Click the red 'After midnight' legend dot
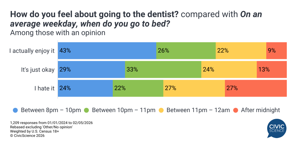This screenshot has height=146, width=296. click(x=236, y=110)
